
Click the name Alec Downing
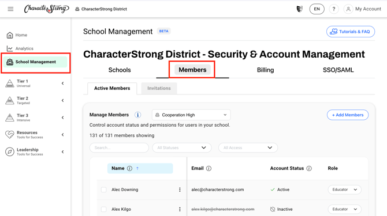tap(125, 190)
